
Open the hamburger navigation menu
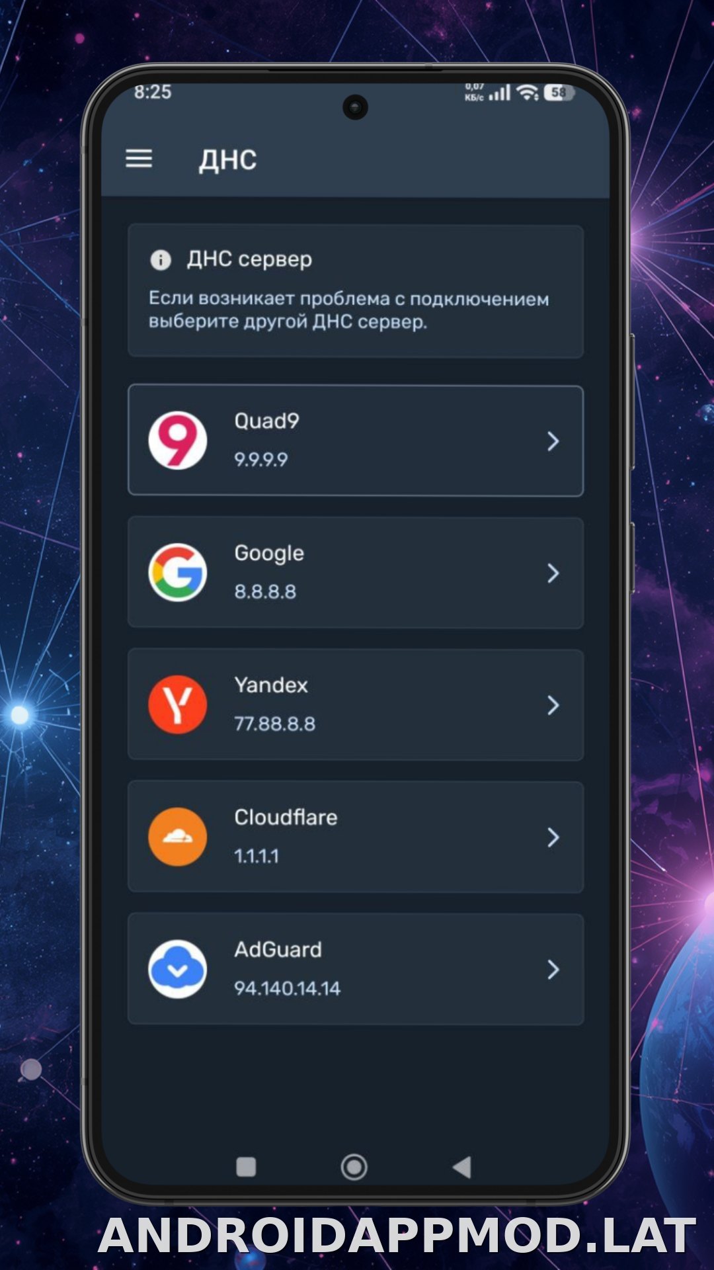tap(139, 159)
